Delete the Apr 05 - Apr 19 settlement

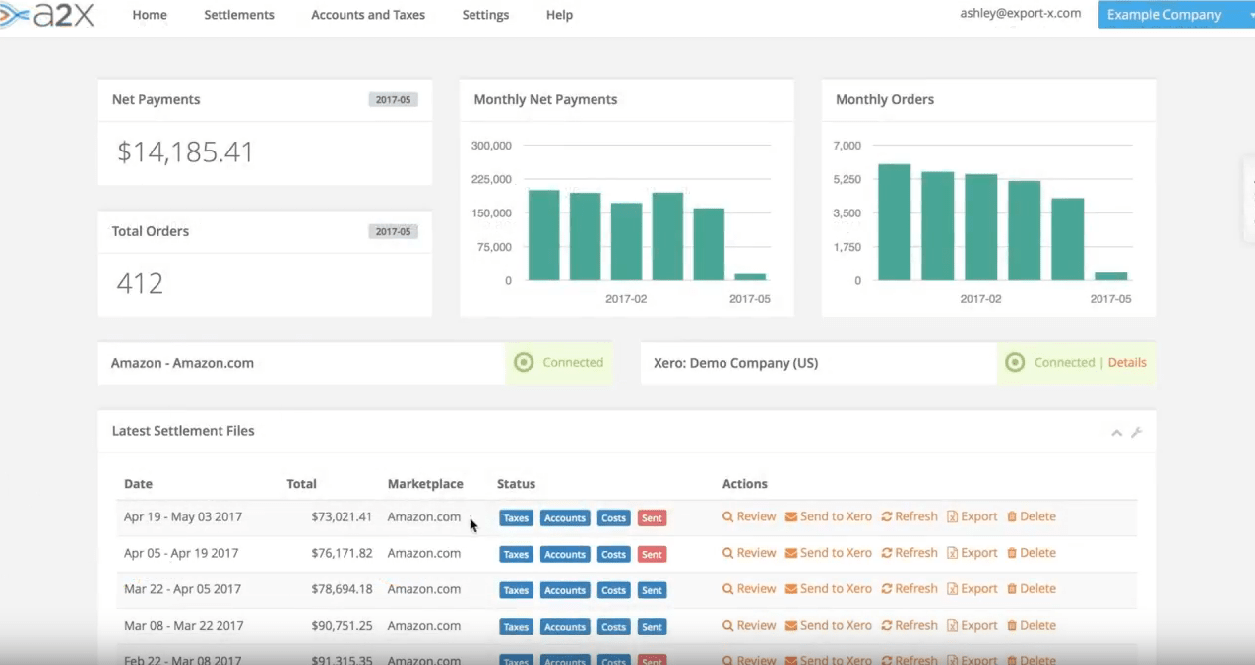coord(1032,553)
